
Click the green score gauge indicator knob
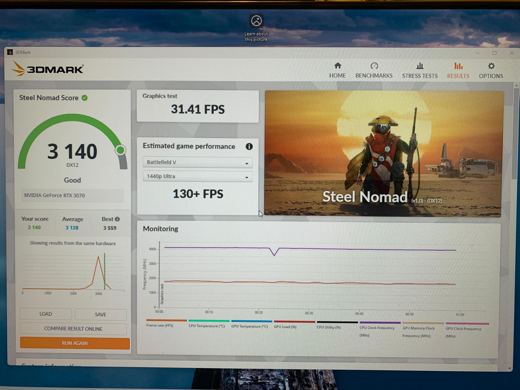point(120,150)
